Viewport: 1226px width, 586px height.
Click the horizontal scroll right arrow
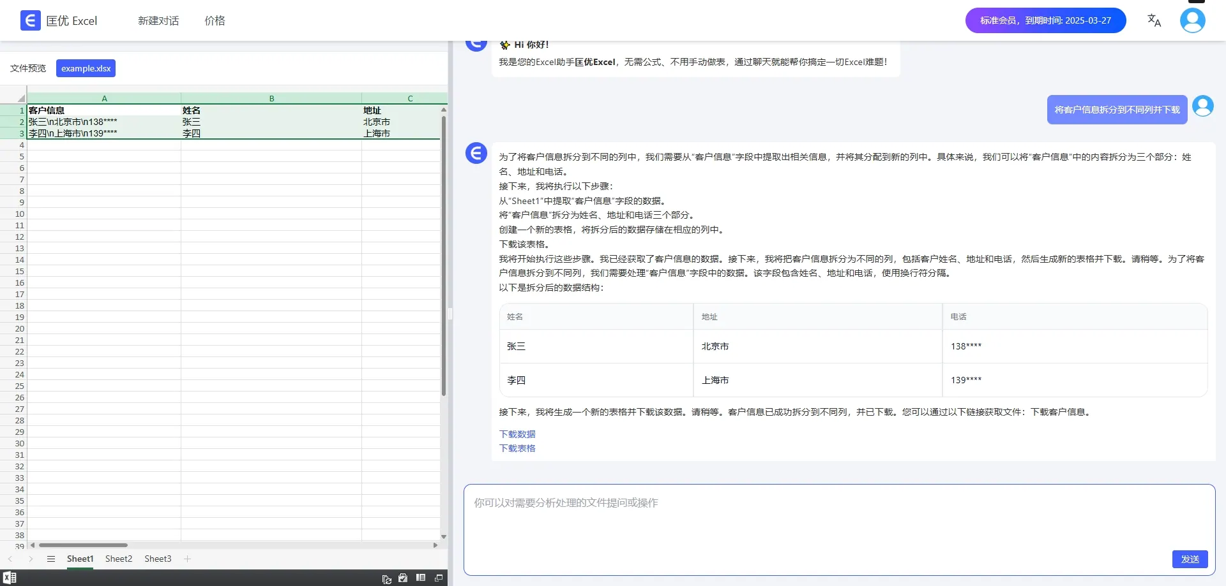(x=435, y=545)
